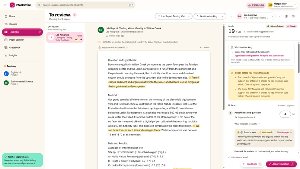Open the Classes section
300x169 pixels.
pos(22,24)
